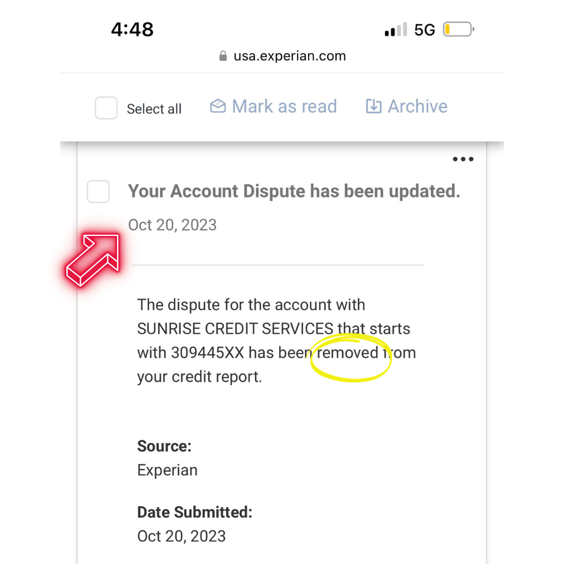
Task: Open the Account Dispute updated message title
Action: [294, 191]
